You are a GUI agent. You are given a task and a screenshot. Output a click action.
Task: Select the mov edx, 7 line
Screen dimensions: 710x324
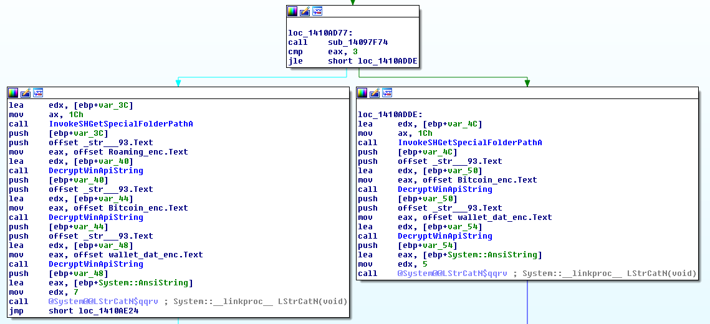click(x=44, y=292)
